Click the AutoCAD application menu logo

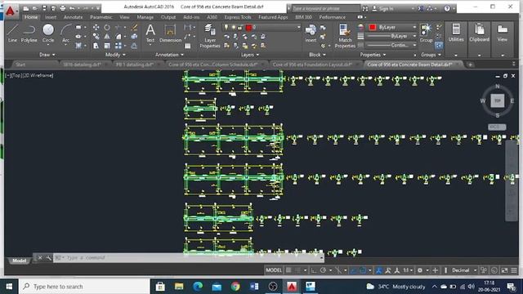pos(11,11)
